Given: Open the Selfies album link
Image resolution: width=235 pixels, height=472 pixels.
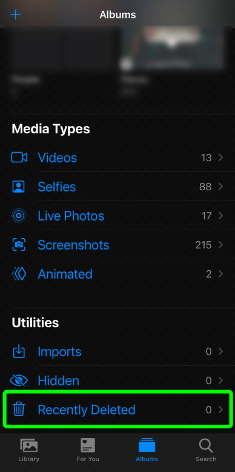Looking at the screenshot, I should [56, 187].
